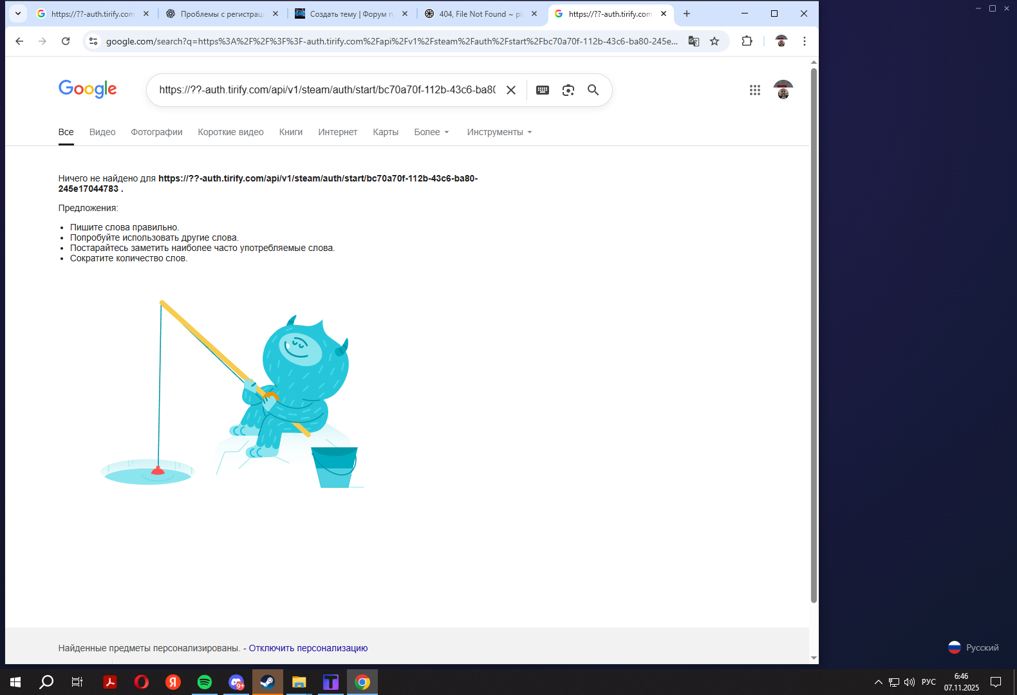This screenshot has height=695, width=1017.
Task: Clear the search query with X icon
Action: click(511, 90)
